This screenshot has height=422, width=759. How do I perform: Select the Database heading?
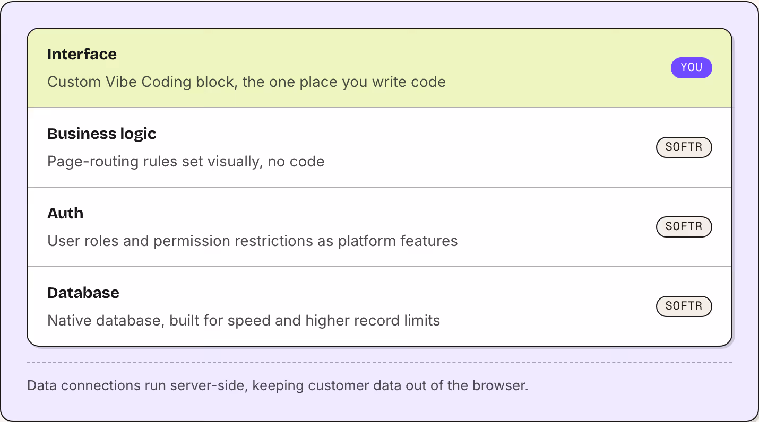(83, 293)
